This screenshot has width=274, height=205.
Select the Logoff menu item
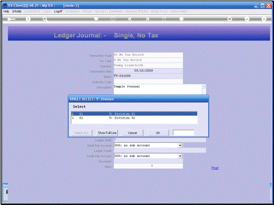tap(58, 11)
